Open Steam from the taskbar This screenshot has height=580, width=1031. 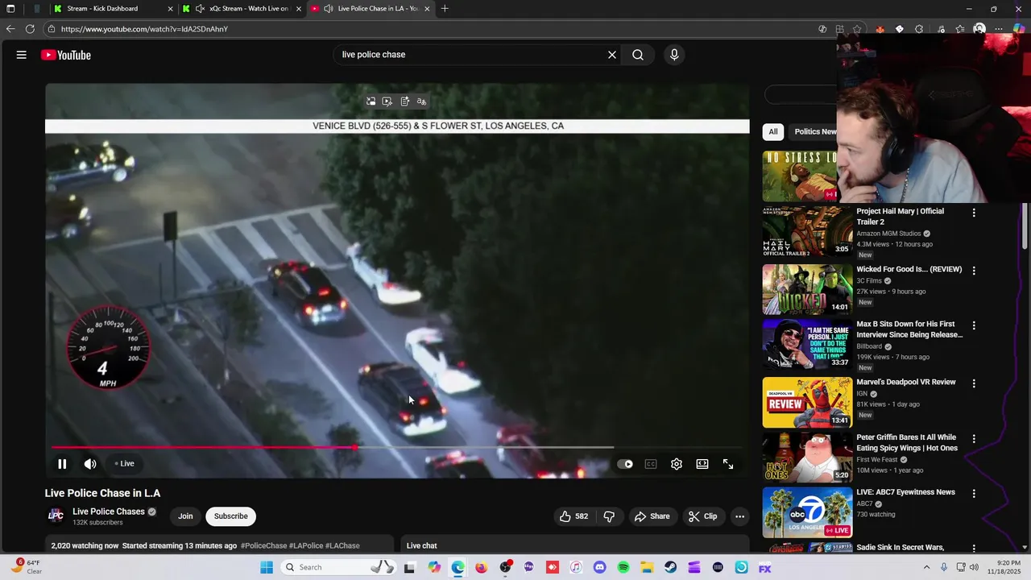(x=670, y=567)
